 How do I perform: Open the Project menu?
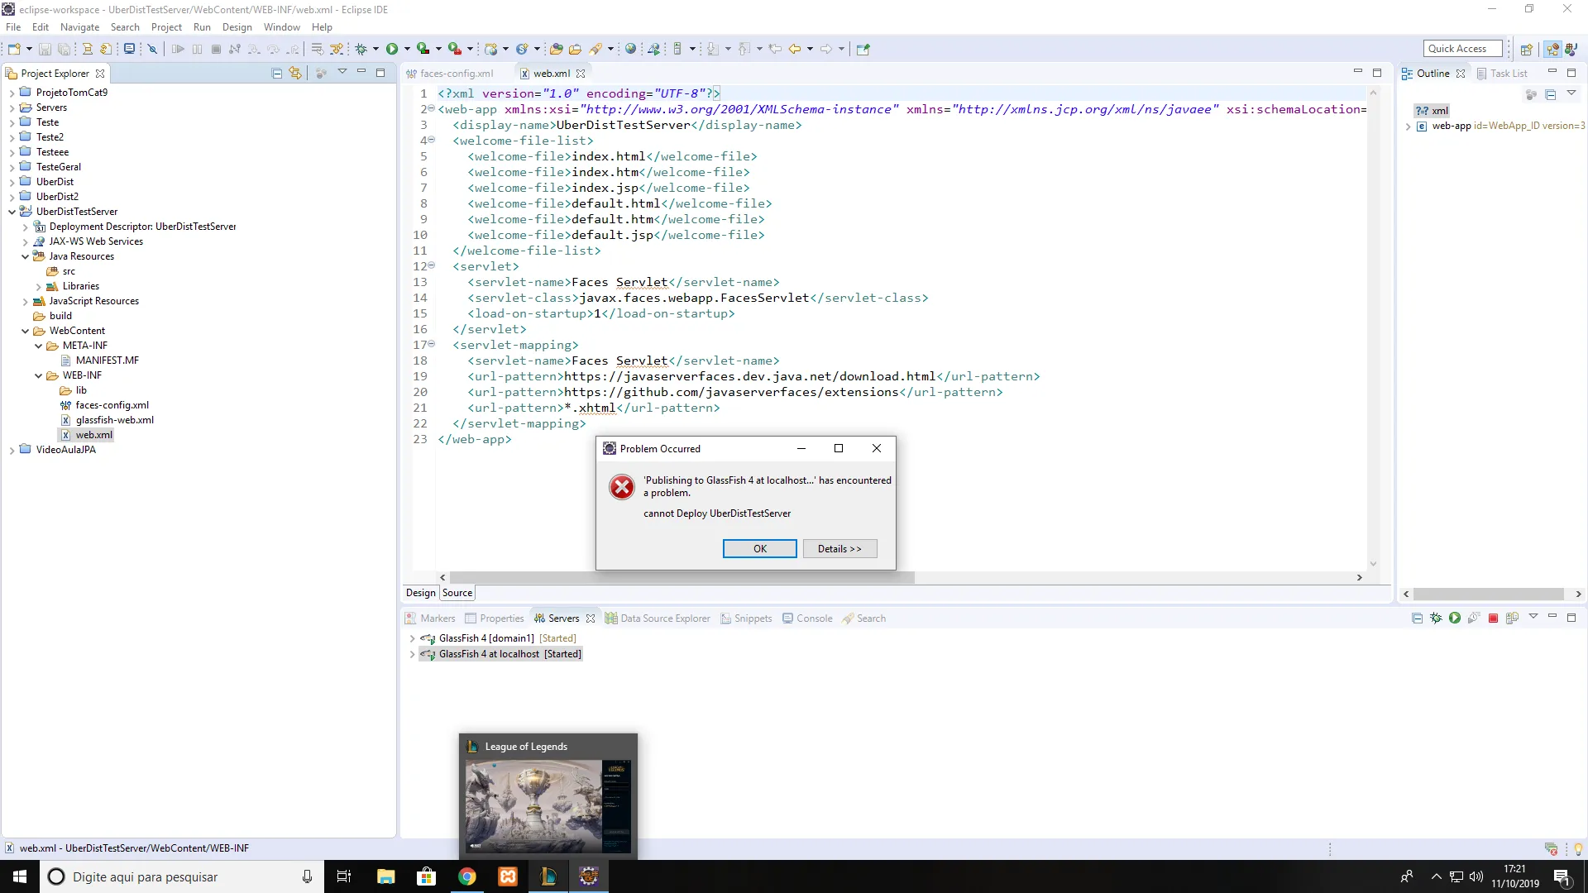click(166, 27)
